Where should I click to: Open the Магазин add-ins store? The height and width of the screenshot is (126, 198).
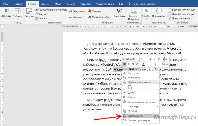pos(95,11)
